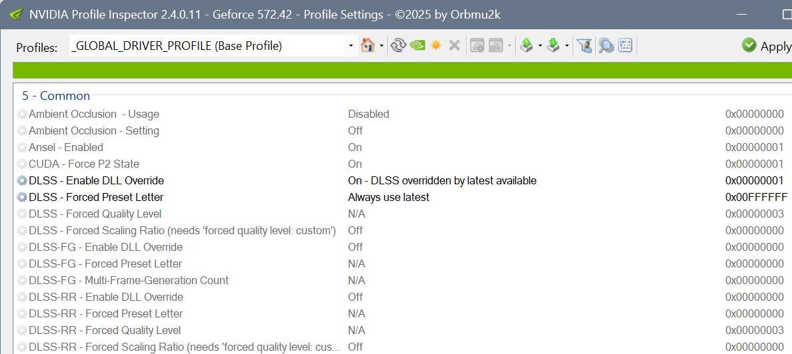Image resolution: width=792 pixels, height=354 pixels.
Task: Click the refresh profile arrows icon
Action: (x=399, y=45)
